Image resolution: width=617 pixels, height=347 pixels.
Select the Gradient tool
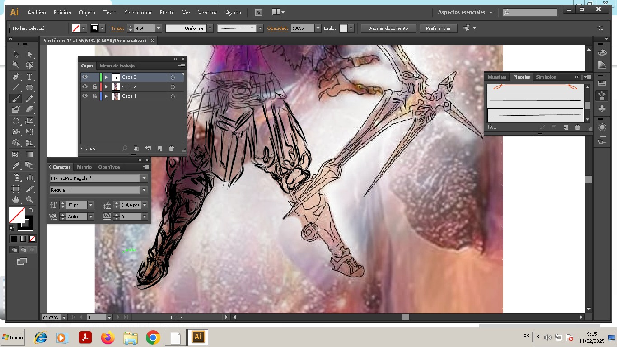pos(29,155)
